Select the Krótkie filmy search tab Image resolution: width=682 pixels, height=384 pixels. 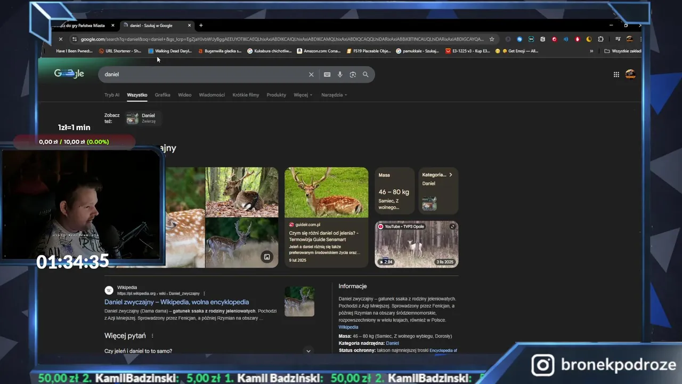click(246, 95)
